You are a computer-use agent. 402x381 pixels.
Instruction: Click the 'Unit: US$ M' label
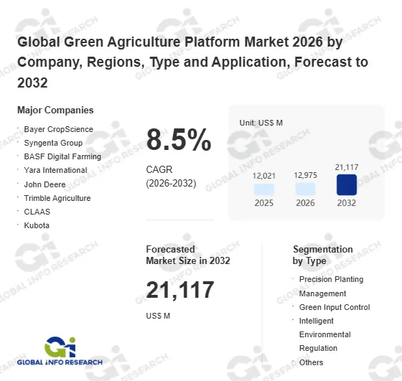[x=261, y=123]
